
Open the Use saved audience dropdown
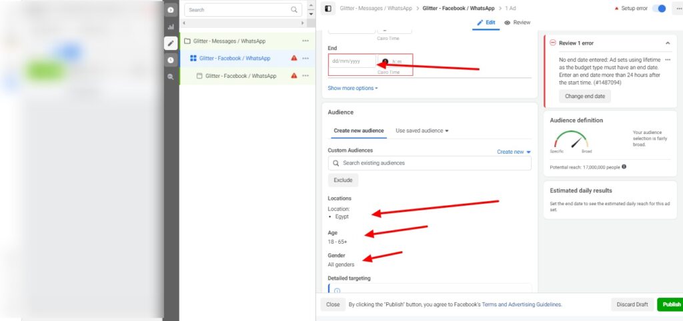[422, 131]
